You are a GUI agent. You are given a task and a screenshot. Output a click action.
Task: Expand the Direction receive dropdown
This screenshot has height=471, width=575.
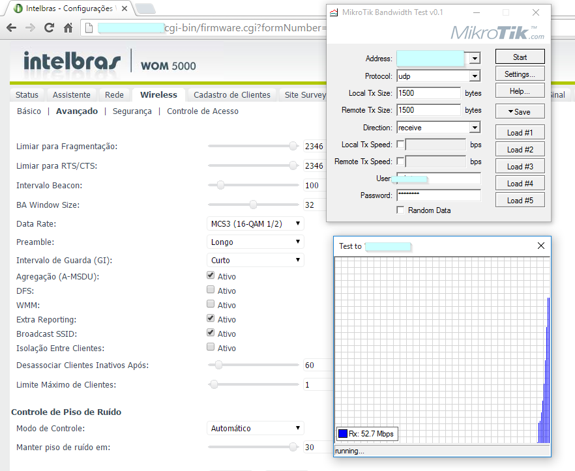pos(475,128)
